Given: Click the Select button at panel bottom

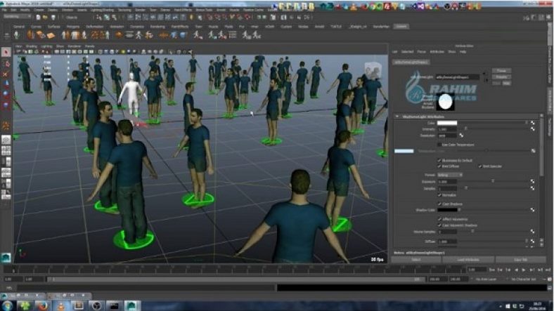Looking at the screenshot, I should click(418, 259).
